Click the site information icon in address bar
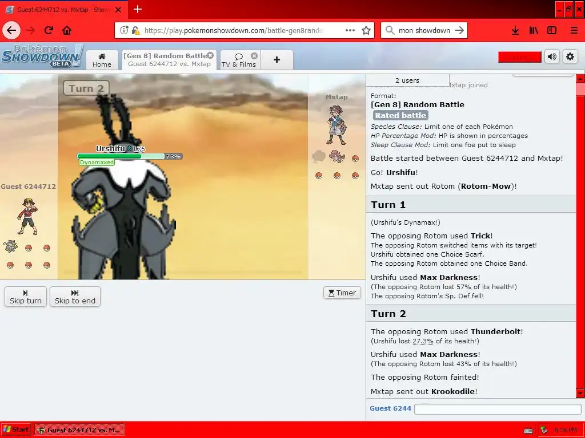Viewport: 585px width, 438px height. coord(124,31)
